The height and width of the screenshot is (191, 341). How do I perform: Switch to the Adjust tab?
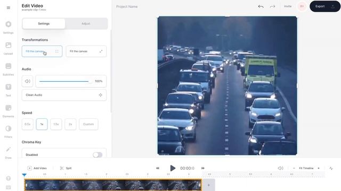[86, 23]
